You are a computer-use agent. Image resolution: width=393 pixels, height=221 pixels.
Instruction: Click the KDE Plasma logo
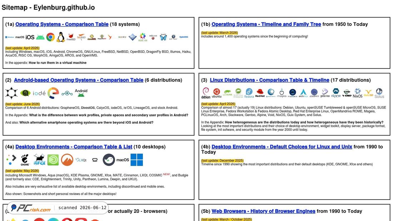(11, 160)
